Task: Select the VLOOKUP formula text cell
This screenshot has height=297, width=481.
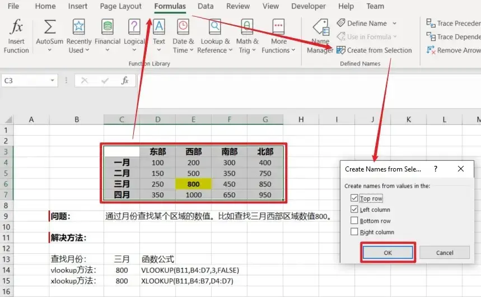Action: tap(190, 270)
